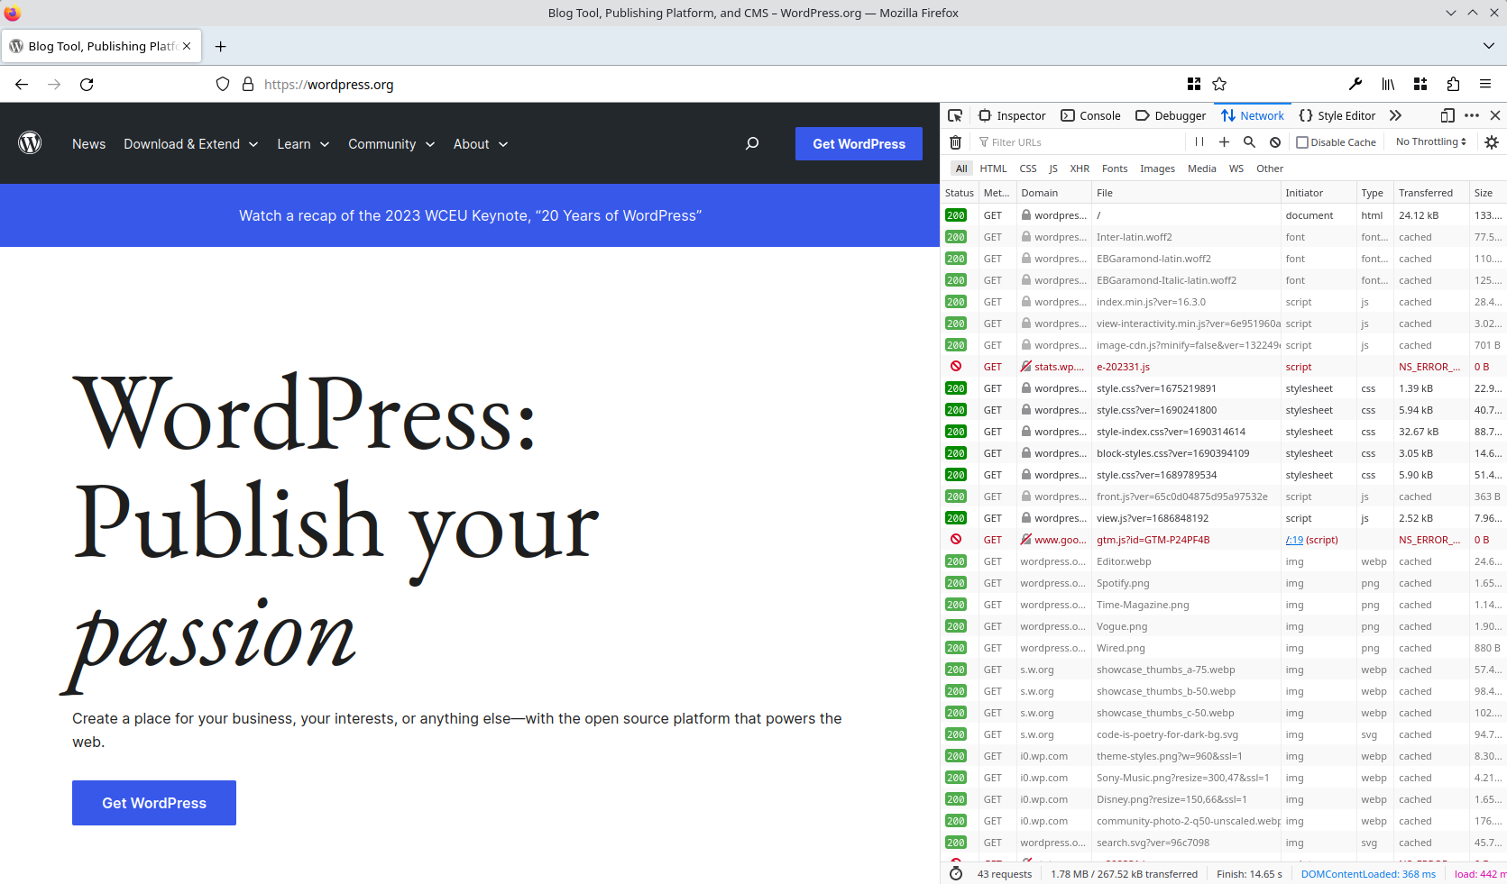Image resolution: width=1507 pixels, height=884 pixels.
Task: Expand the About menu
Action: [481, 144]
